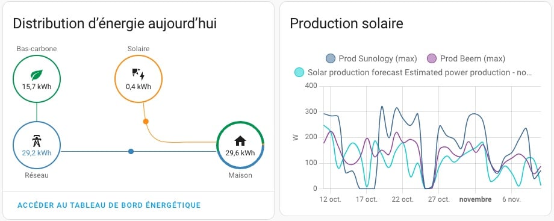Click the green leaf low-carbon icon
The image size is (554, 221).
point(37,75)
